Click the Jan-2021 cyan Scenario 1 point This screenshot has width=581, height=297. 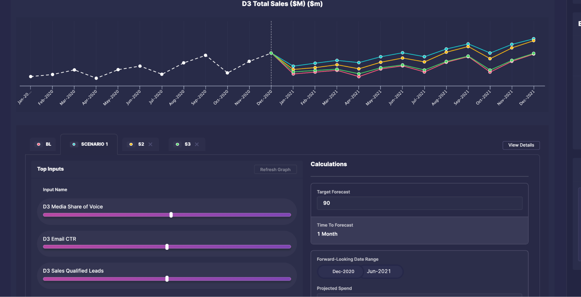coord(293,66)
